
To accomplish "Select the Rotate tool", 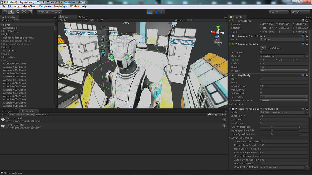I will [x=17, y=12].
